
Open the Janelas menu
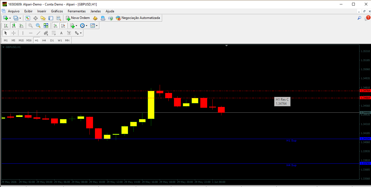(95, 11)
